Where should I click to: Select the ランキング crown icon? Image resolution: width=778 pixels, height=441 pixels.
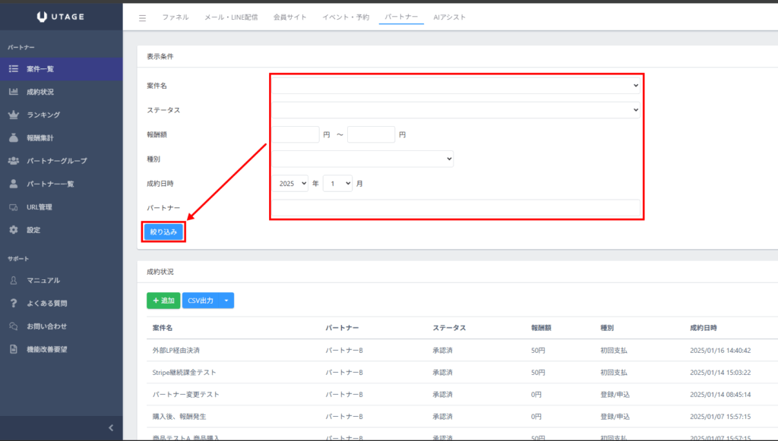click(14, 115)
